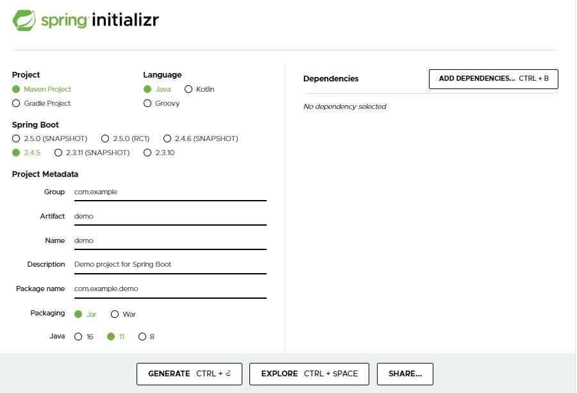Image resolution: width=577 pixels, height=393 pixels.
Task: Click the Group input field
Action: coord(171,192)
